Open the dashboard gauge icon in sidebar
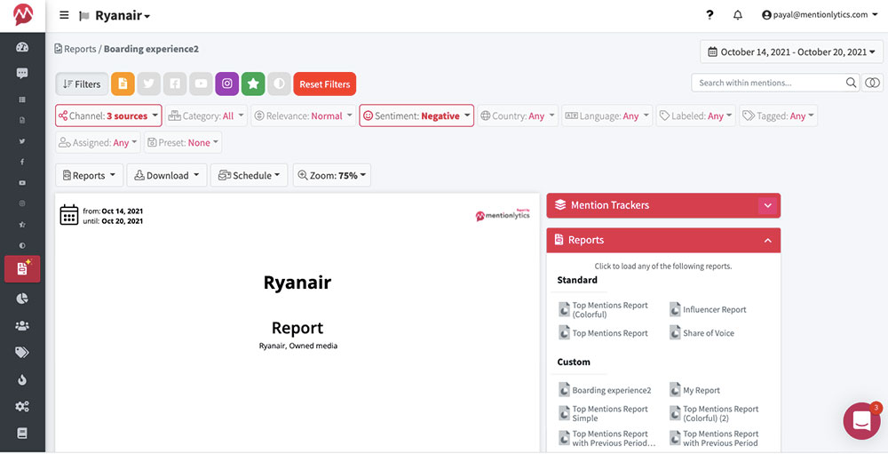 pos(22,47)
